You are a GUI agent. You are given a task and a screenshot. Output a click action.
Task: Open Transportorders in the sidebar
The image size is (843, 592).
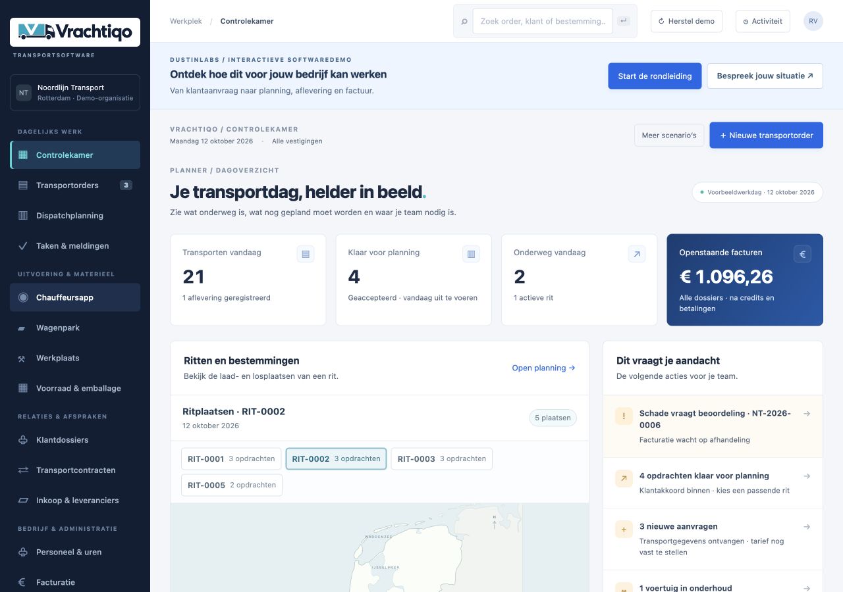[75, 185]
